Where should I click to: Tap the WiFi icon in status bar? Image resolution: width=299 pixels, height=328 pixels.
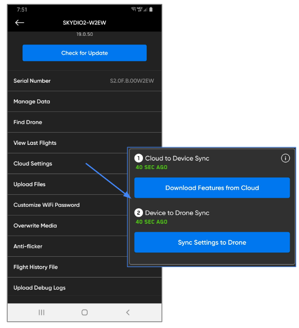click(x=133, y=10)
